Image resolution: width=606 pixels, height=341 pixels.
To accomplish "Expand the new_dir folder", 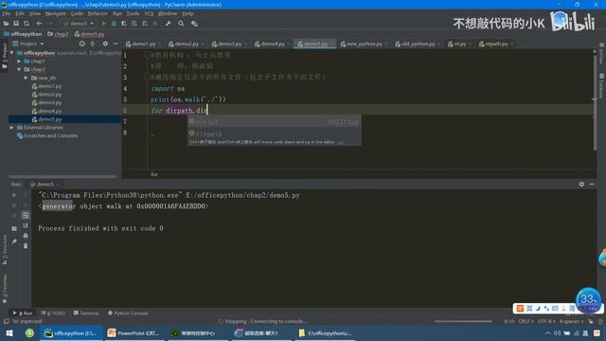I will (26, 78).
